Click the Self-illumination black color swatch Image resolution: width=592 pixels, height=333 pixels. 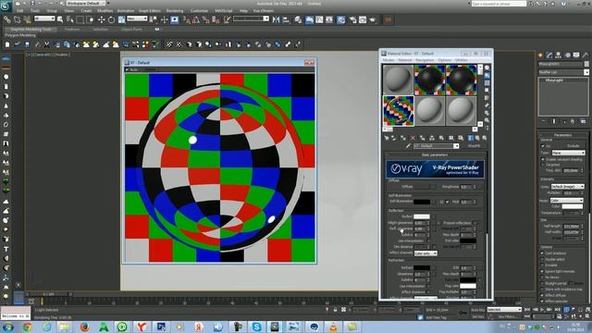point(422,202)
